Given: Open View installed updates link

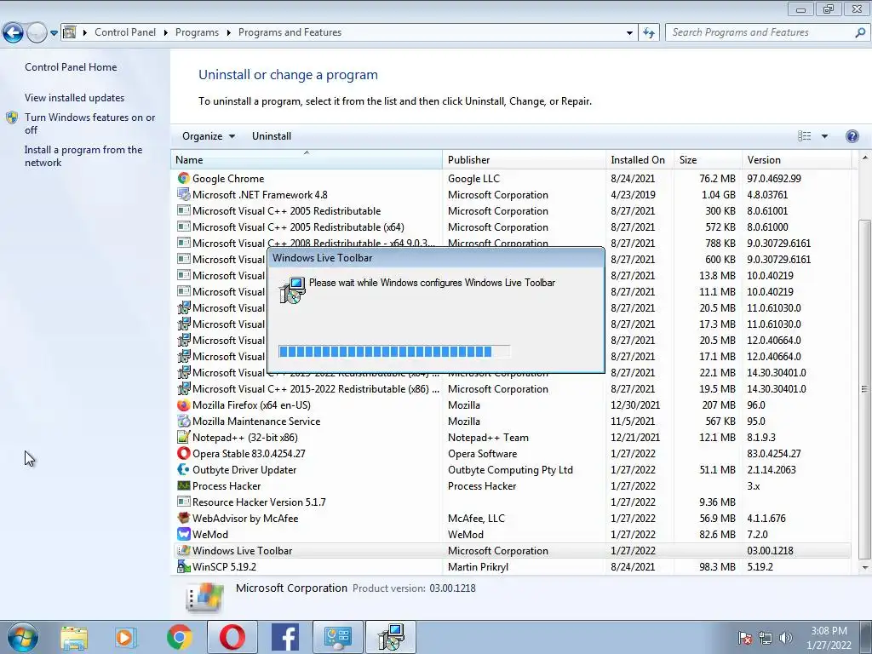Looking at the screenshot, I should coord(75,97).
